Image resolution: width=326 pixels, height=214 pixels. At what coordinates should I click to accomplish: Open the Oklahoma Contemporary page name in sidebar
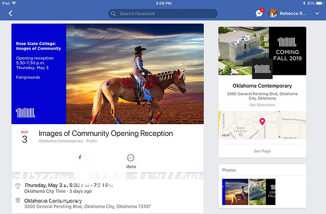(262, 86)
